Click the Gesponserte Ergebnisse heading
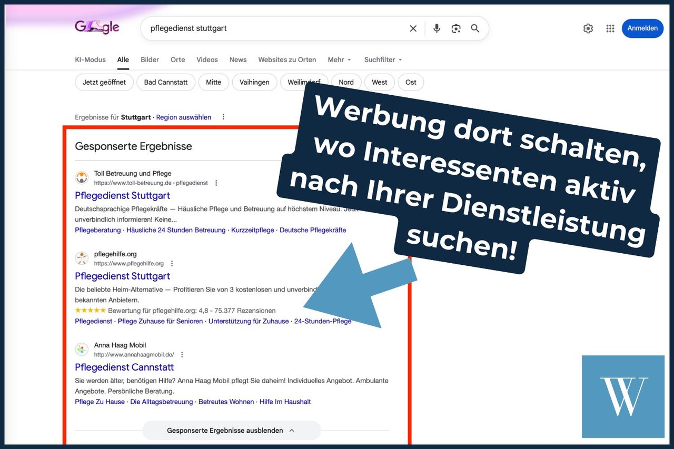The width and height of the screenshot is (674, 449). 133,146
